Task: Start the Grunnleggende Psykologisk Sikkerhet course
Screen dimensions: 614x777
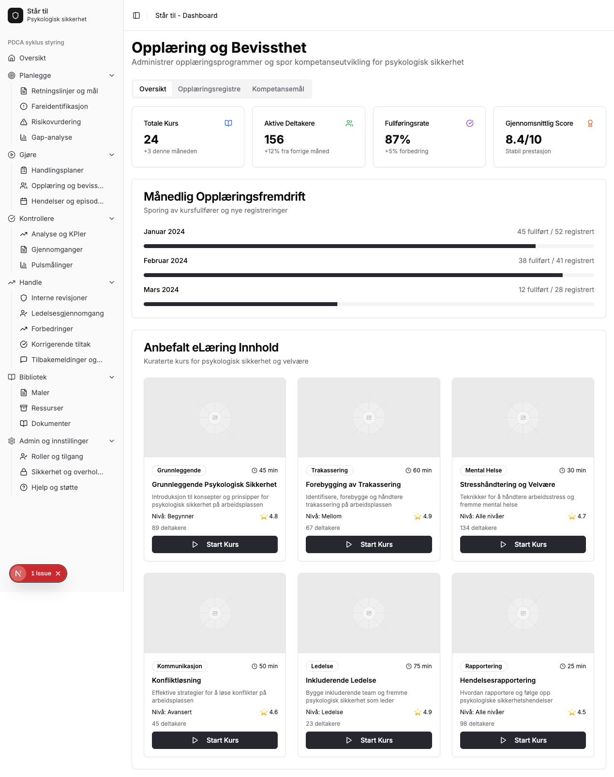Action: (x=215, y=544)
